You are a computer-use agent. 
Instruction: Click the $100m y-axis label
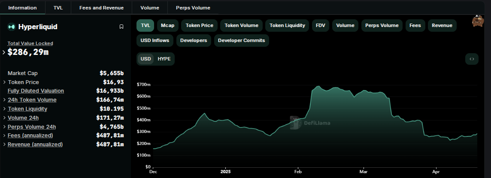coord(144,155)
